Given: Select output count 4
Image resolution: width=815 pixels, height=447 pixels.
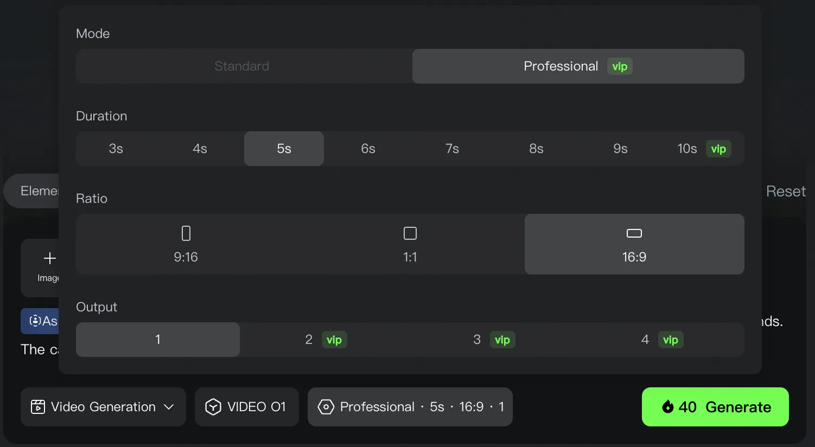Looking at the screenshot, I should point(645,340).
